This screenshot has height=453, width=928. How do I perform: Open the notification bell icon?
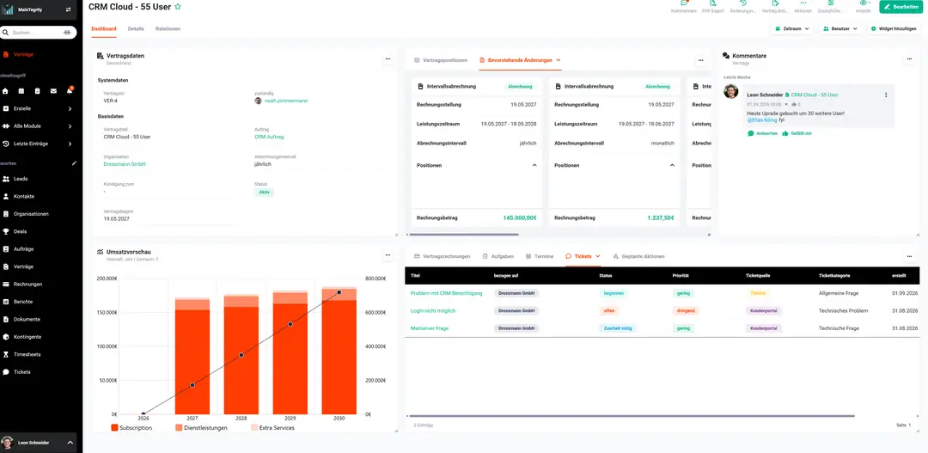click(70, 90)
